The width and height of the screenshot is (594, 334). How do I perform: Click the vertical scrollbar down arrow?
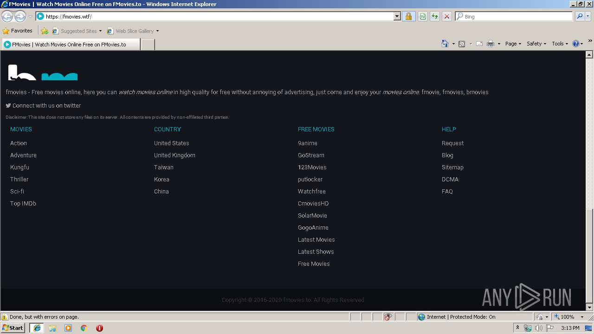click(590, 307)
